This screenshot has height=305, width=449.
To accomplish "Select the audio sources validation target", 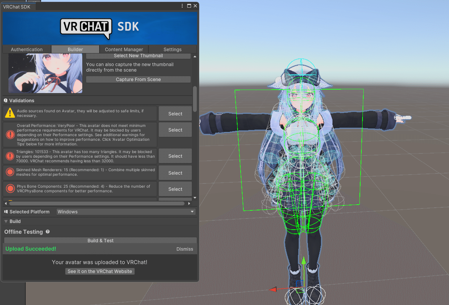I will 175,114.
